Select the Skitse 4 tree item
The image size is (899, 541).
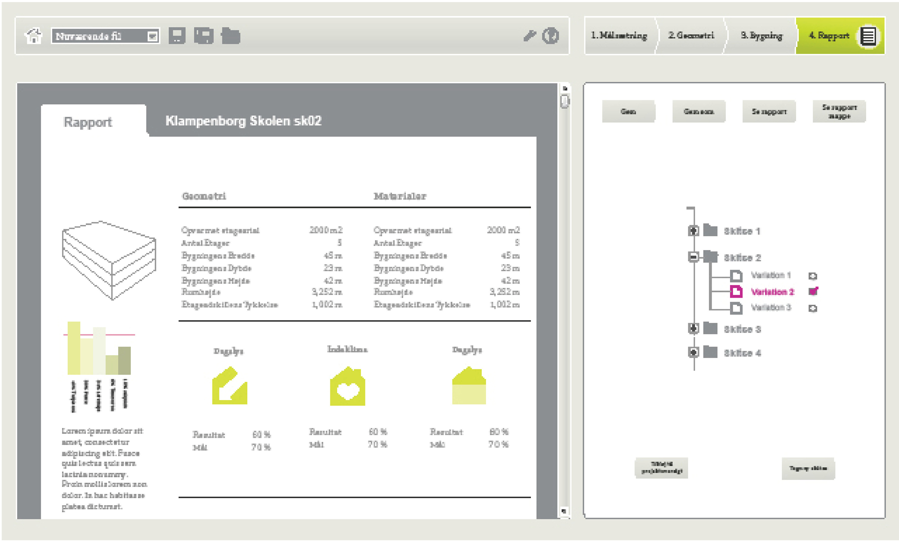click(x=742, y=353)
